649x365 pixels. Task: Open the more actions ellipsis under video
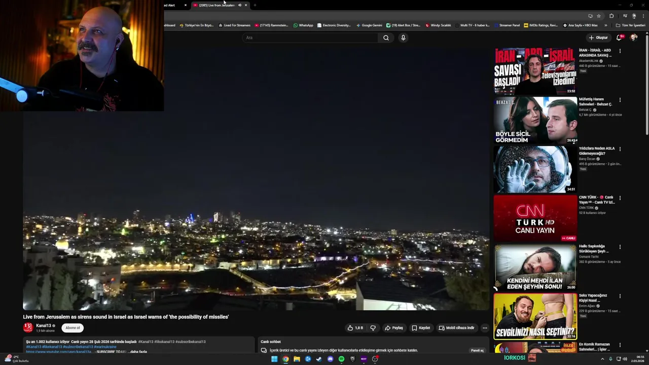coord(485,328)
